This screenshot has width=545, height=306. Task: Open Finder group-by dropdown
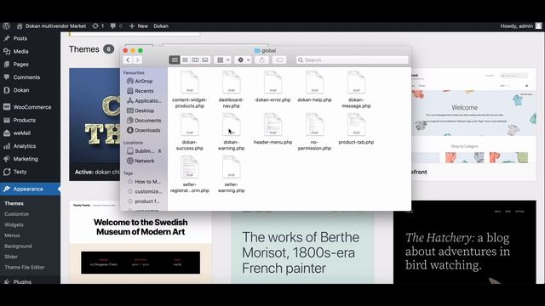pyautogui.click(x=222, y=60)
